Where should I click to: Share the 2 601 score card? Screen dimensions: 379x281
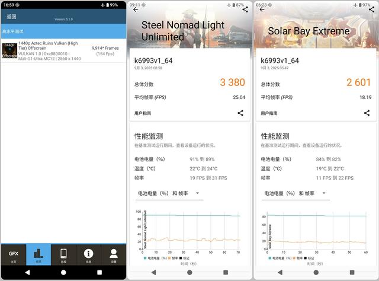click(367, 113)
